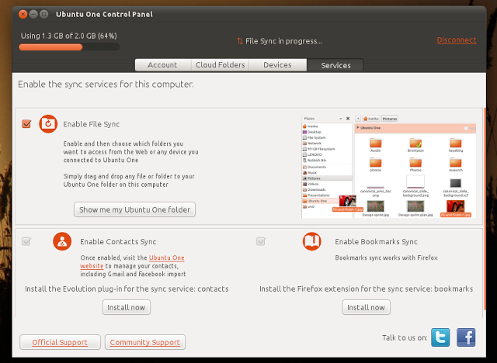This screenshot has height=363, width=497.
Task: Click the 'Talk to us on:' label
Action: coord(405,337)
